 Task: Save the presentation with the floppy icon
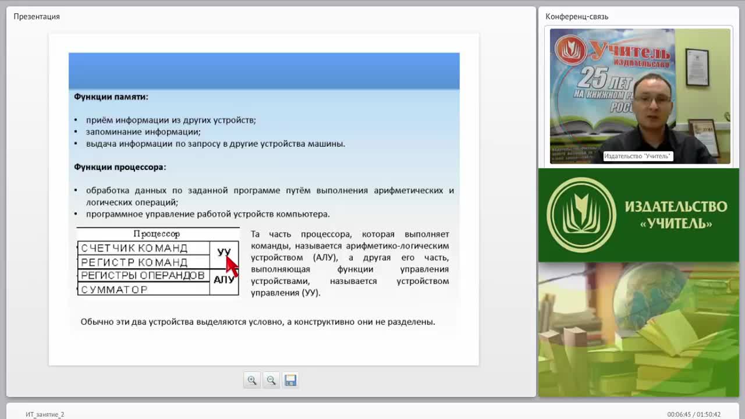pos(290,380)
